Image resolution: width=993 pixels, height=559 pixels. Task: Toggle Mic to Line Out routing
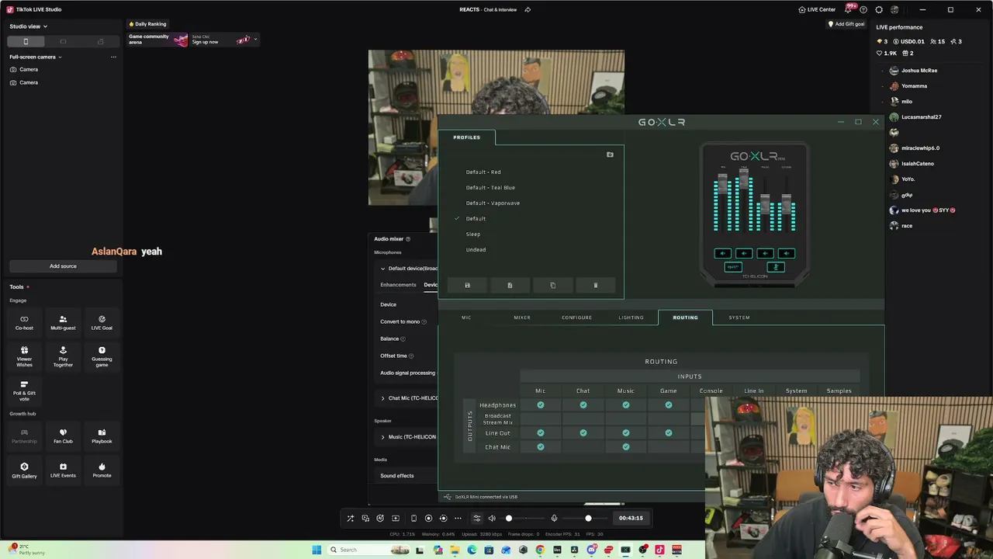coord(541,432)
